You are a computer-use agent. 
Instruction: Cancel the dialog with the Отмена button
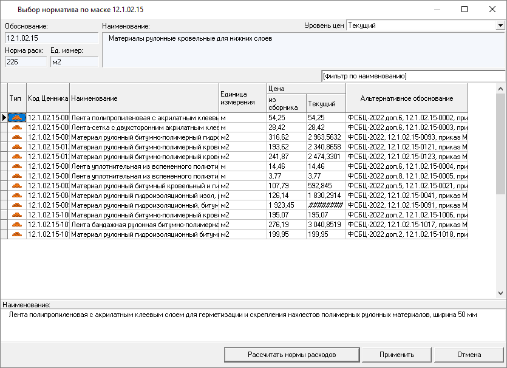pyautogui.click(x=469, y=355)
